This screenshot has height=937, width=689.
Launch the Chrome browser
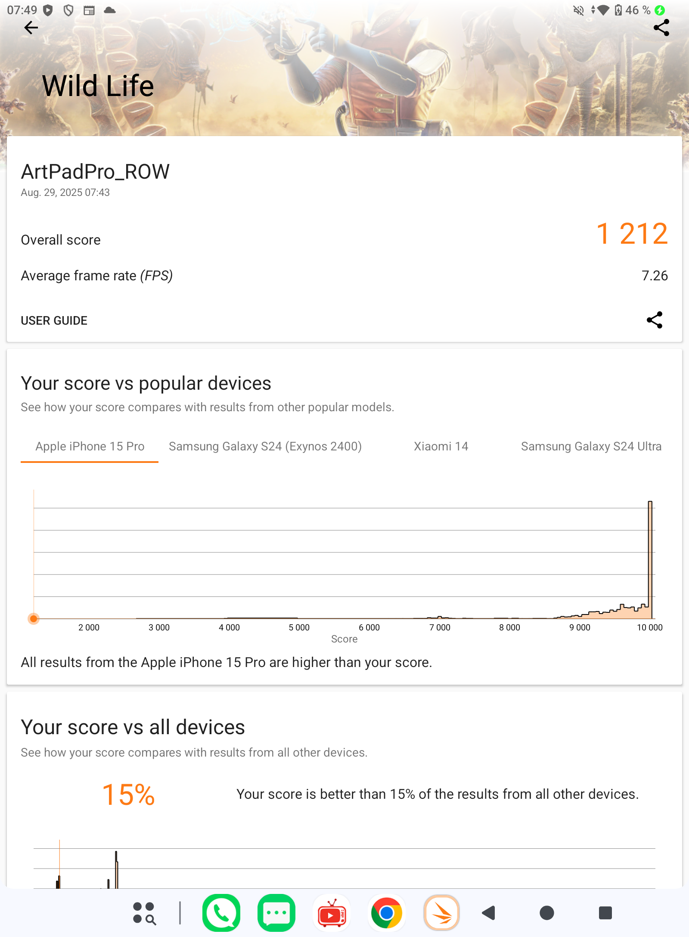[x=387, y=913]
